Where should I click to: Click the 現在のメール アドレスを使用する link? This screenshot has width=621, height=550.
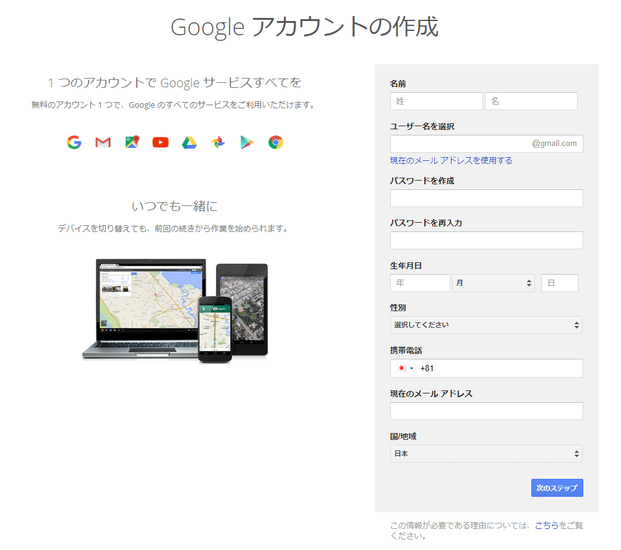click(451, 160)
